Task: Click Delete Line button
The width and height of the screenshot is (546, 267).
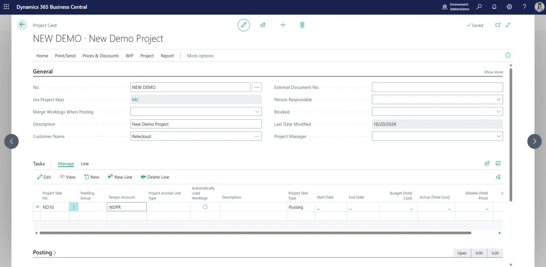Action: 155,177
